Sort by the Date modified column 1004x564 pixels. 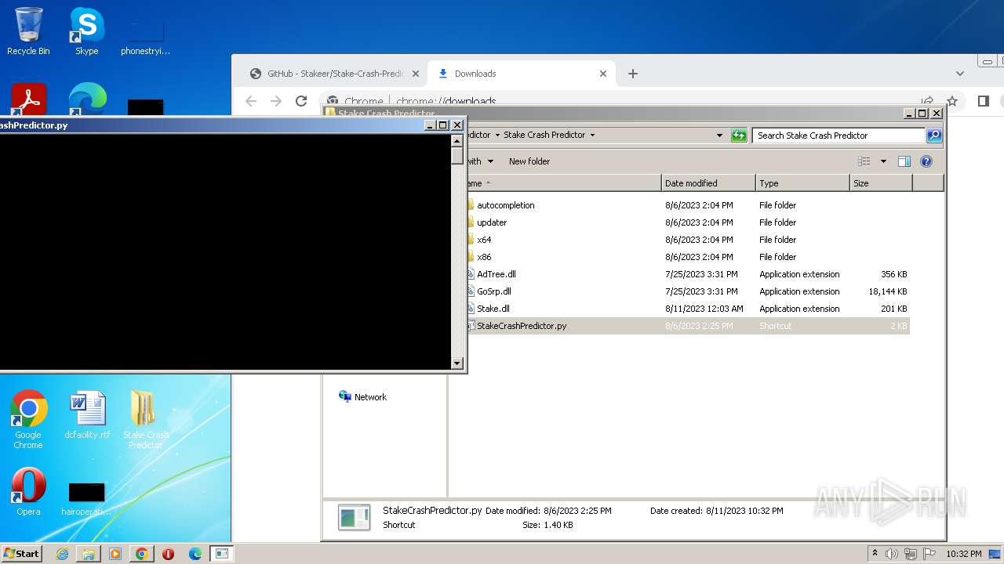click(x=708, y=183)
